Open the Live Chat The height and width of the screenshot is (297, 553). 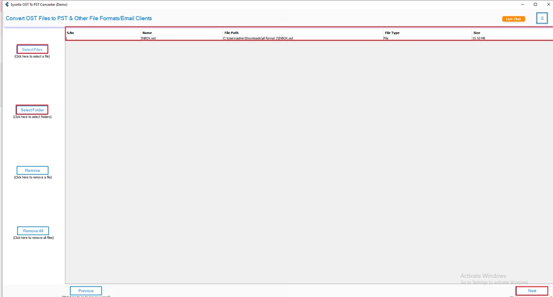513,18
